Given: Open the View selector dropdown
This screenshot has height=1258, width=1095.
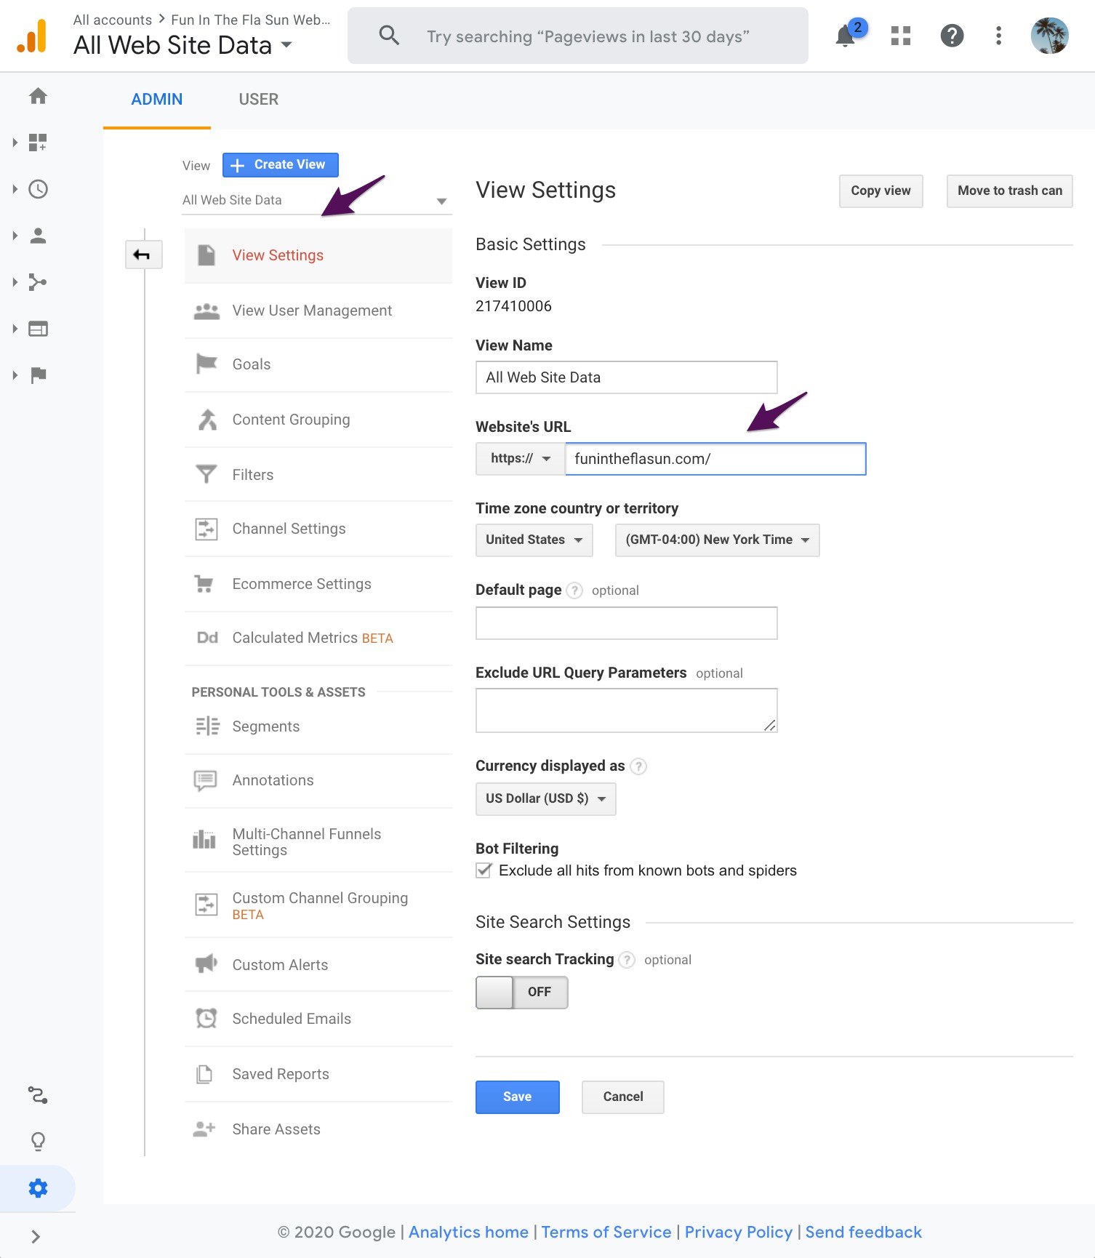Looking at the screenshot, I should pos(317,200).
